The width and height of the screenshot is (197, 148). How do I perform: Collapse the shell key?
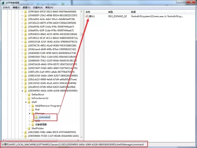point(26,102)
